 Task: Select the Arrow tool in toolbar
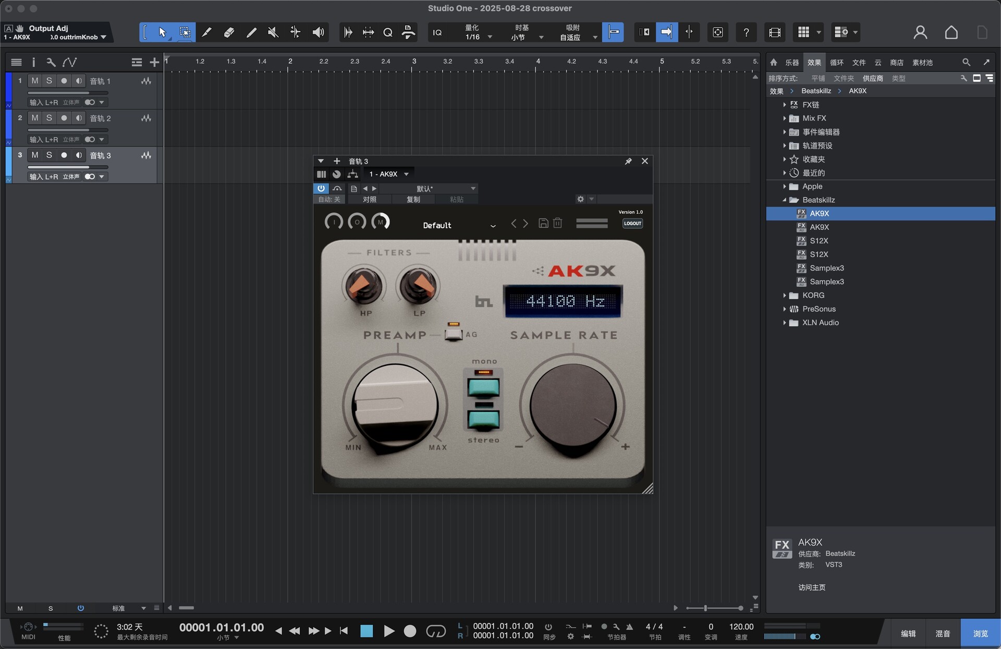(x=162, y=32)
